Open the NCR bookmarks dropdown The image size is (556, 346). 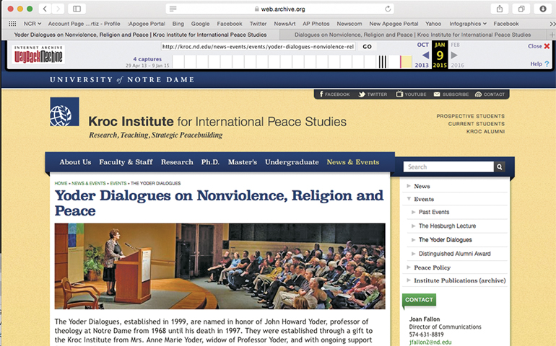(32, 24)
